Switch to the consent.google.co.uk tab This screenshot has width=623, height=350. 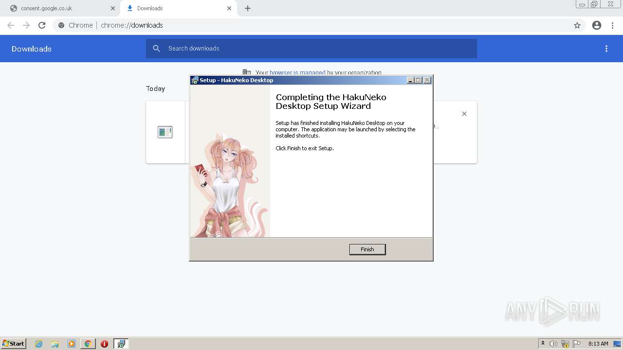(x=61, y=8)
